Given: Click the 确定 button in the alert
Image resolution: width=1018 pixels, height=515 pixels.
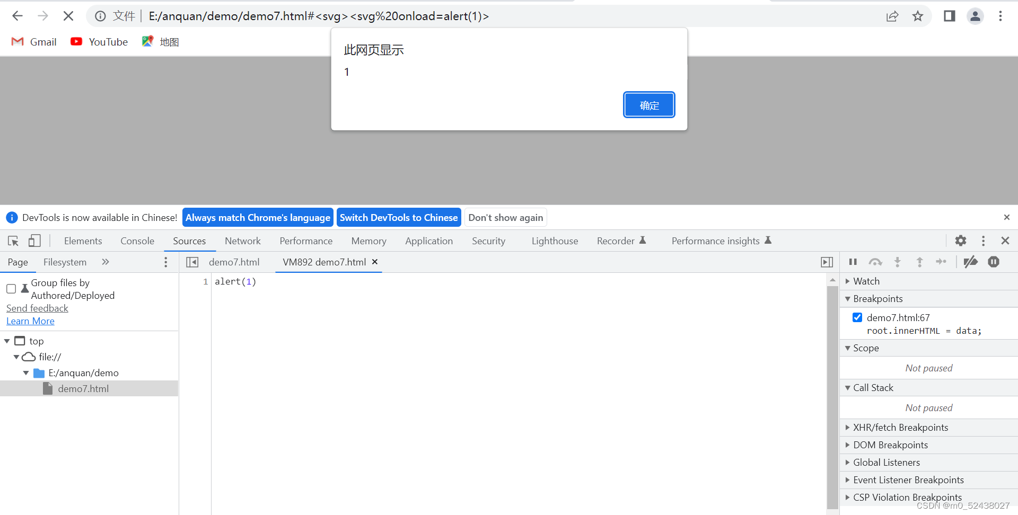Looking at the screenshot, I should [649, 105].
